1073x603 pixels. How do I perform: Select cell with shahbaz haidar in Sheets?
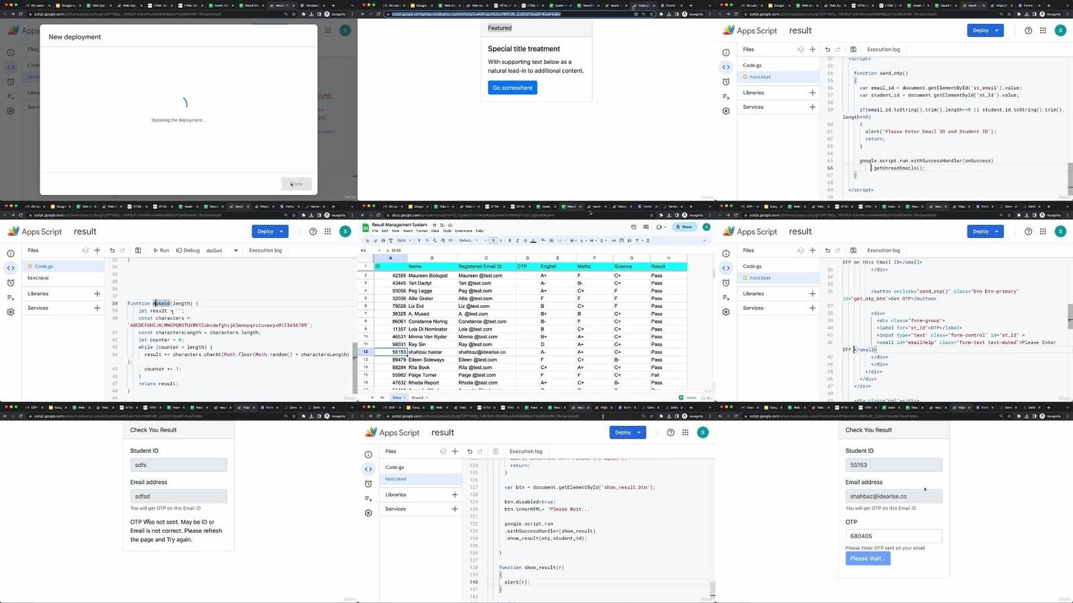tap(432, 352)
